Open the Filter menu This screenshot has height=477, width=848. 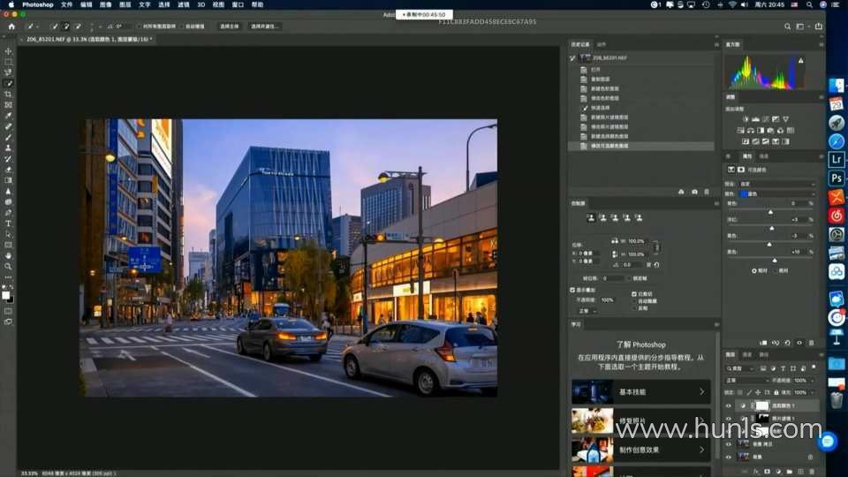tap(184, 5)
